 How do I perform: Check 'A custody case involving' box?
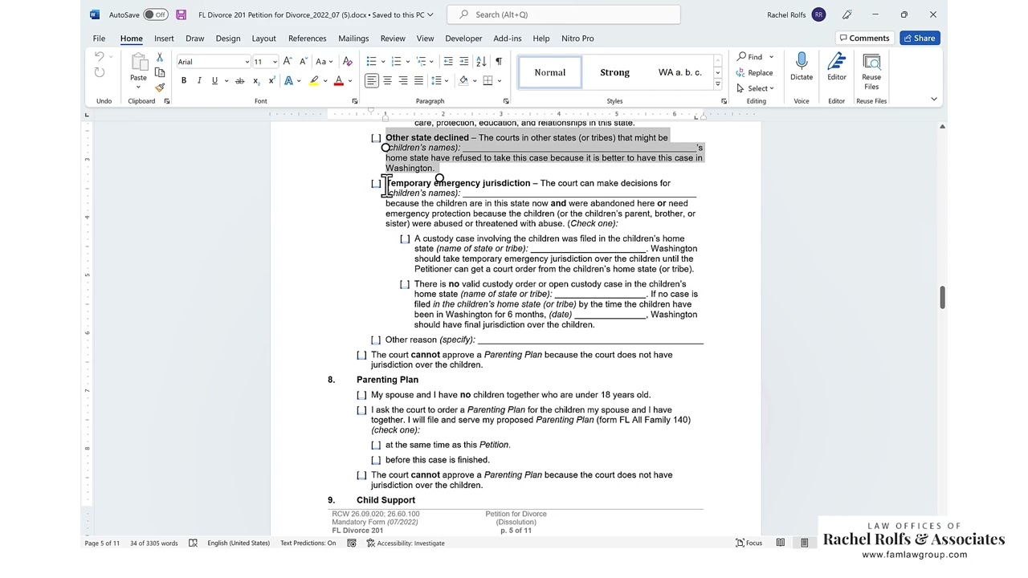click(x=405, y=238)
